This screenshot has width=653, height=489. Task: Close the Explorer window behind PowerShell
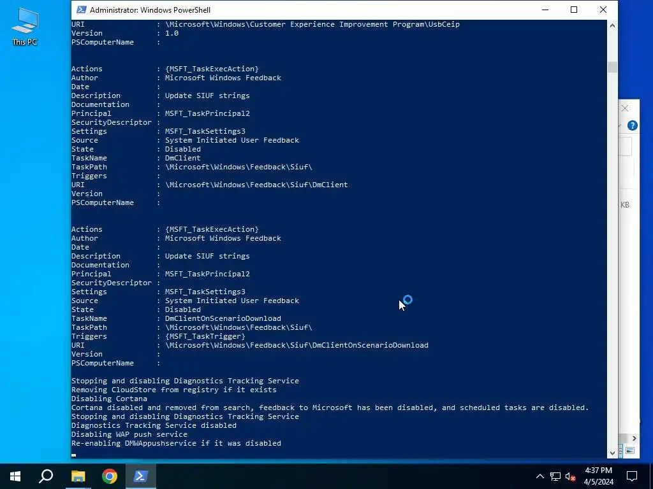(x=625, y=108)
